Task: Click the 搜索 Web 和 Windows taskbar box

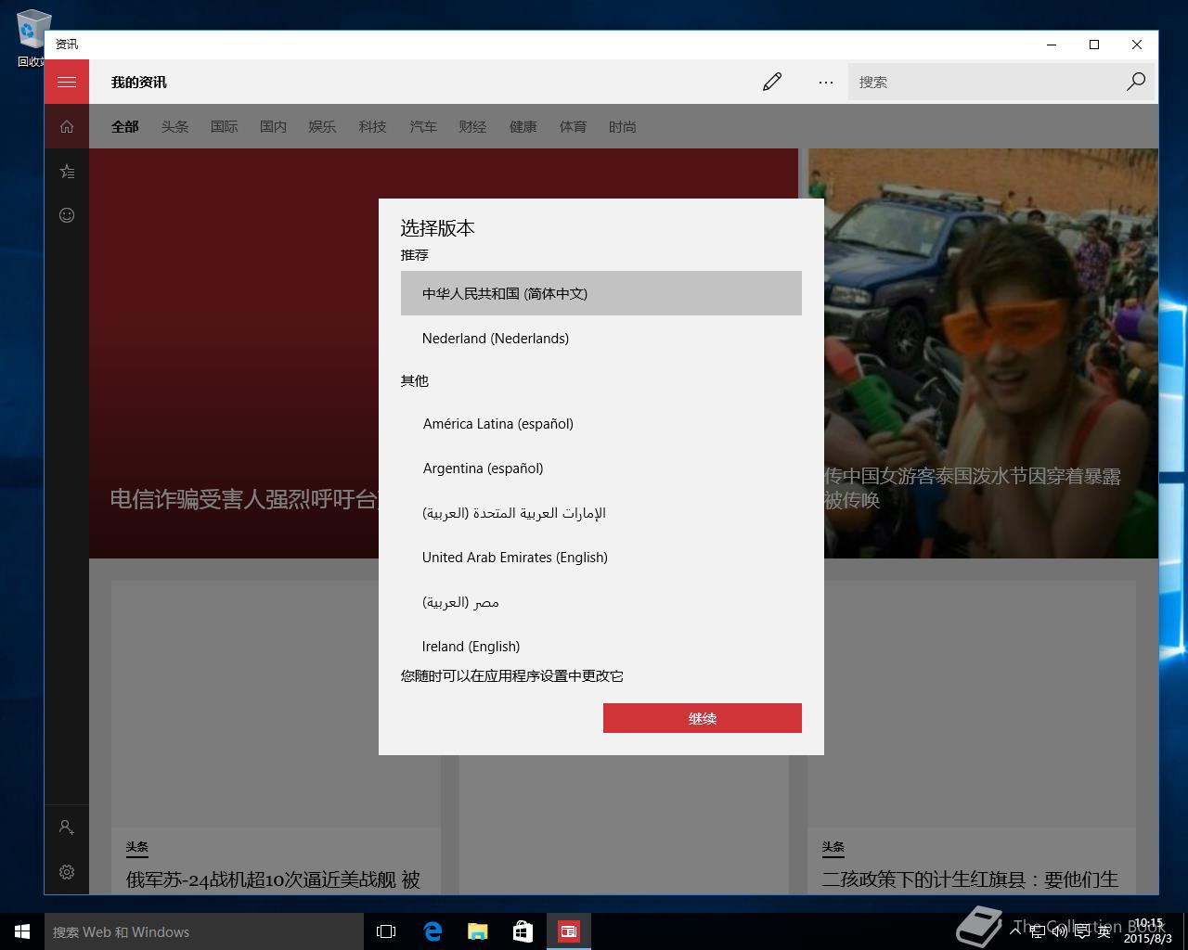Action: click(204, 931)
